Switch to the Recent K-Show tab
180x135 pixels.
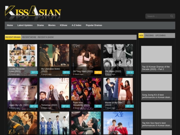click(46, 37)
